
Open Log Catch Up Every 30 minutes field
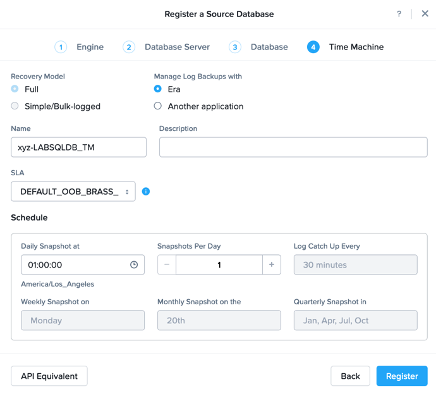click(x=355, y=264)
